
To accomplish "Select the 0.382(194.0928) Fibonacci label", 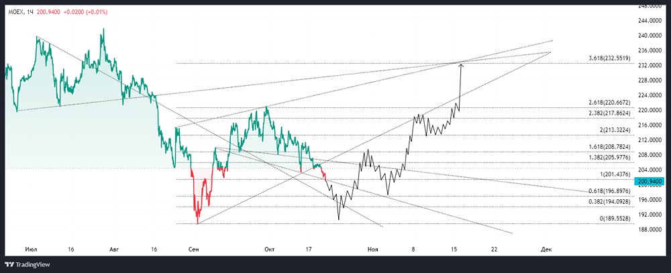I will point(609,201).
